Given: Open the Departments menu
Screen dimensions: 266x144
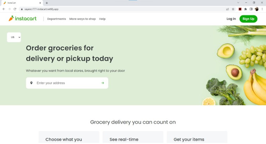Looking at the screenshot, I should 56,19.
